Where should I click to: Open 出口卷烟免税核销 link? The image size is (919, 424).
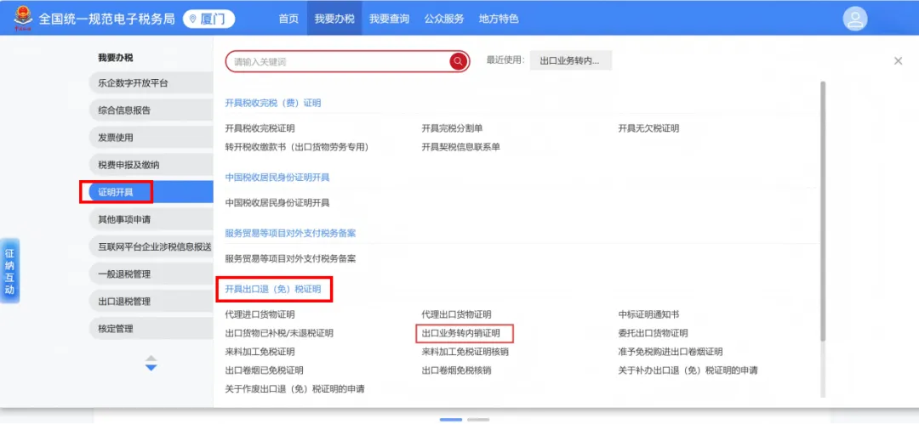(x=456, y=370)
